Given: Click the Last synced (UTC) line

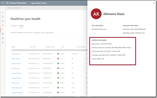Looking at the screenshot, I should tap(106, 51).
